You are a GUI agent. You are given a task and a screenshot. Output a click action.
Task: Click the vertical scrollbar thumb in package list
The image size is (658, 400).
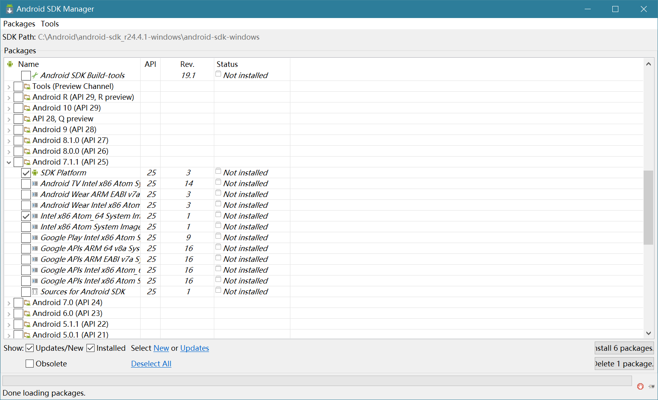648,207
